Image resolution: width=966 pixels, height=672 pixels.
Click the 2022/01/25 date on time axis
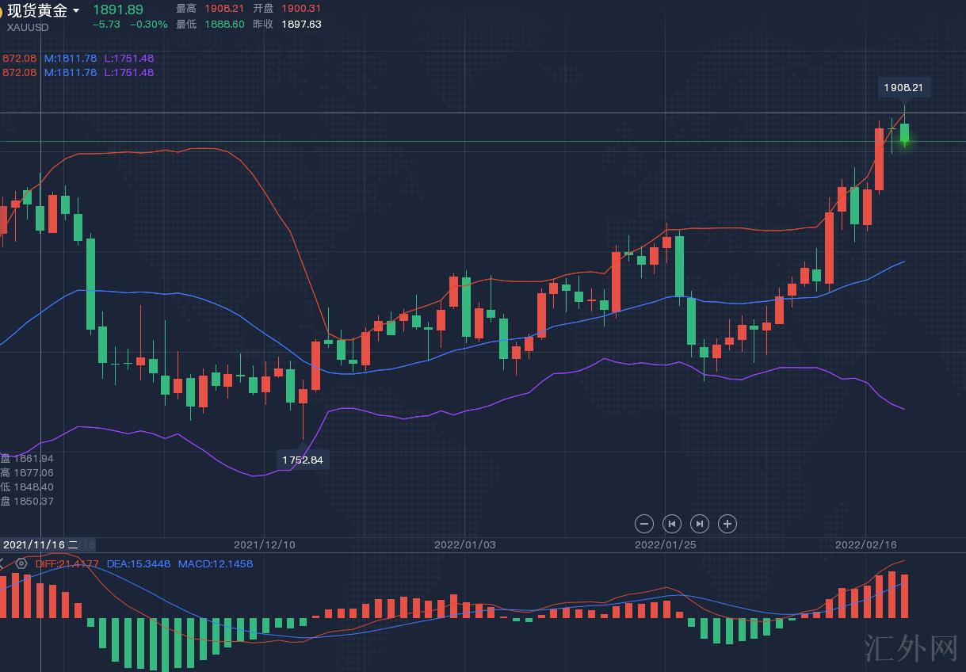(666, 544)
